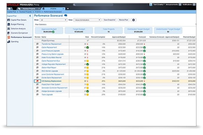Click the RAD Monitor Upgrade forecast green check
203x135 pixels.
tap(144, 71)
